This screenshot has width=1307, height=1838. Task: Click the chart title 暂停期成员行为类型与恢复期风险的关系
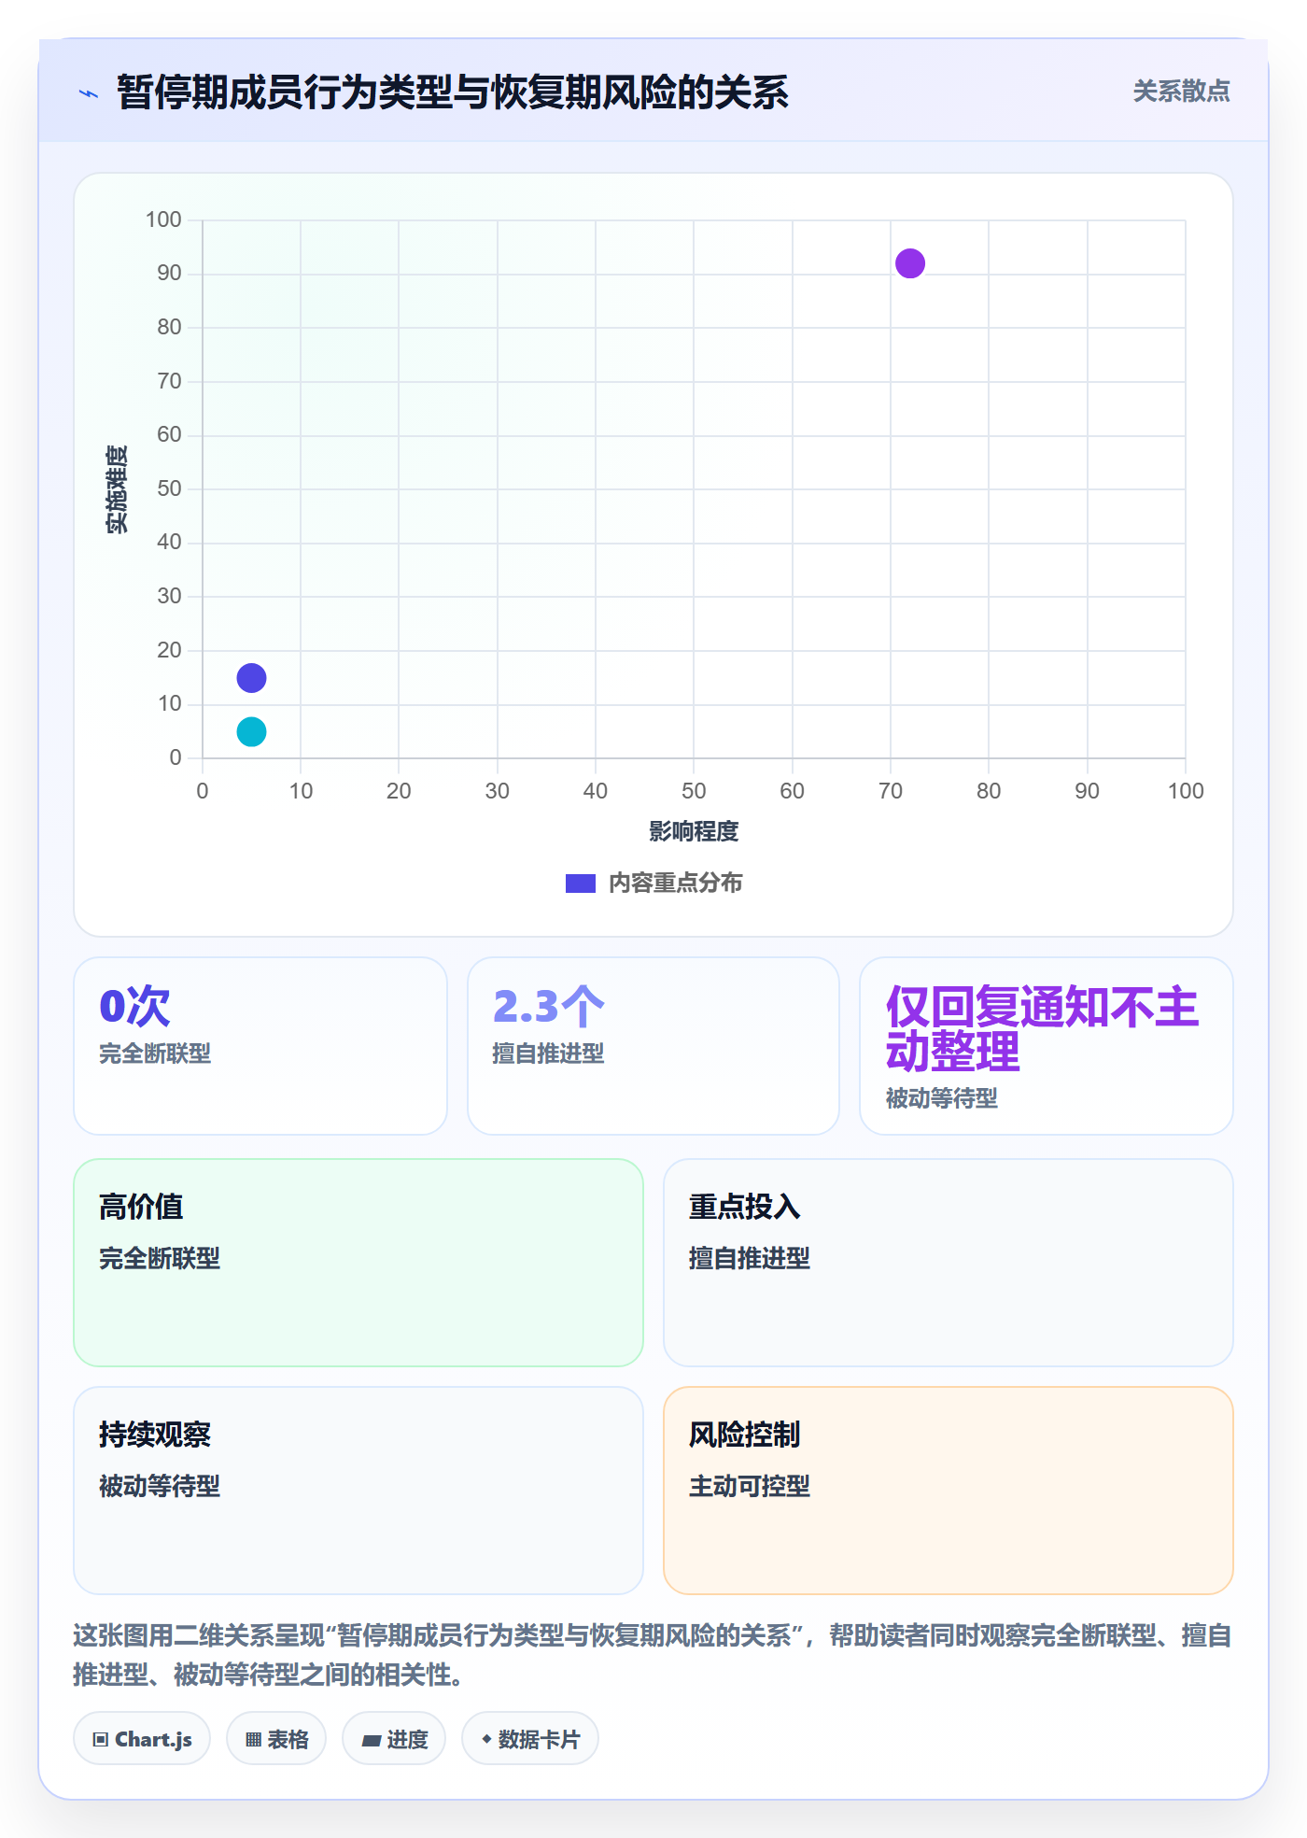pyautogui.click(x=453, y=92)
